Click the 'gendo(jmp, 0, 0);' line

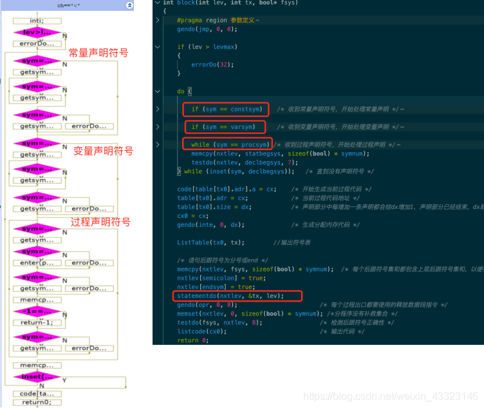(x=207, y=30)
